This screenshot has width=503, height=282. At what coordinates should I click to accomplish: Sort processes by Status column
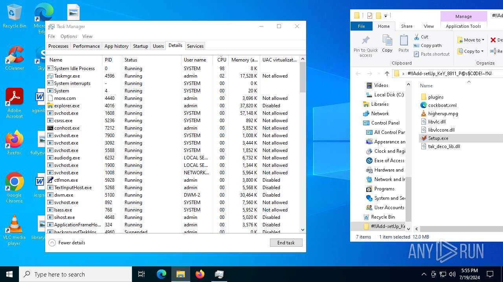coord(151,60)
